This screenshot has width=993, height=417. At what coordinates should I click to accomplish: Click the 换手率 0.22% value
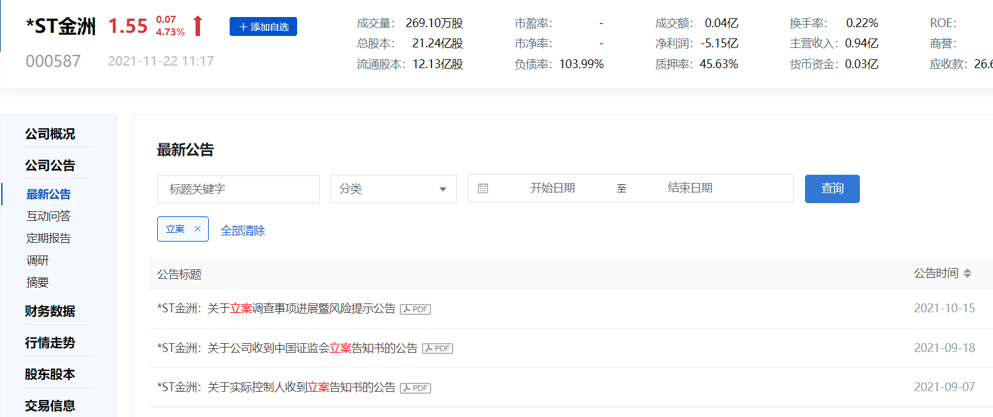coord(862,23)
